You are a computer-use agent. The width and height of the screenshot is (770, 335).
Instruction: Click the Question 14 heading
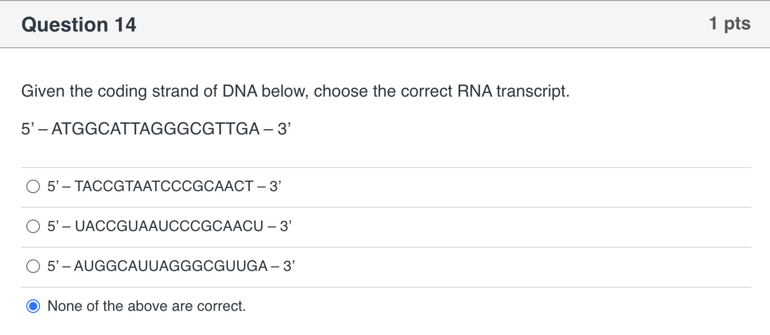pos(78,24)
